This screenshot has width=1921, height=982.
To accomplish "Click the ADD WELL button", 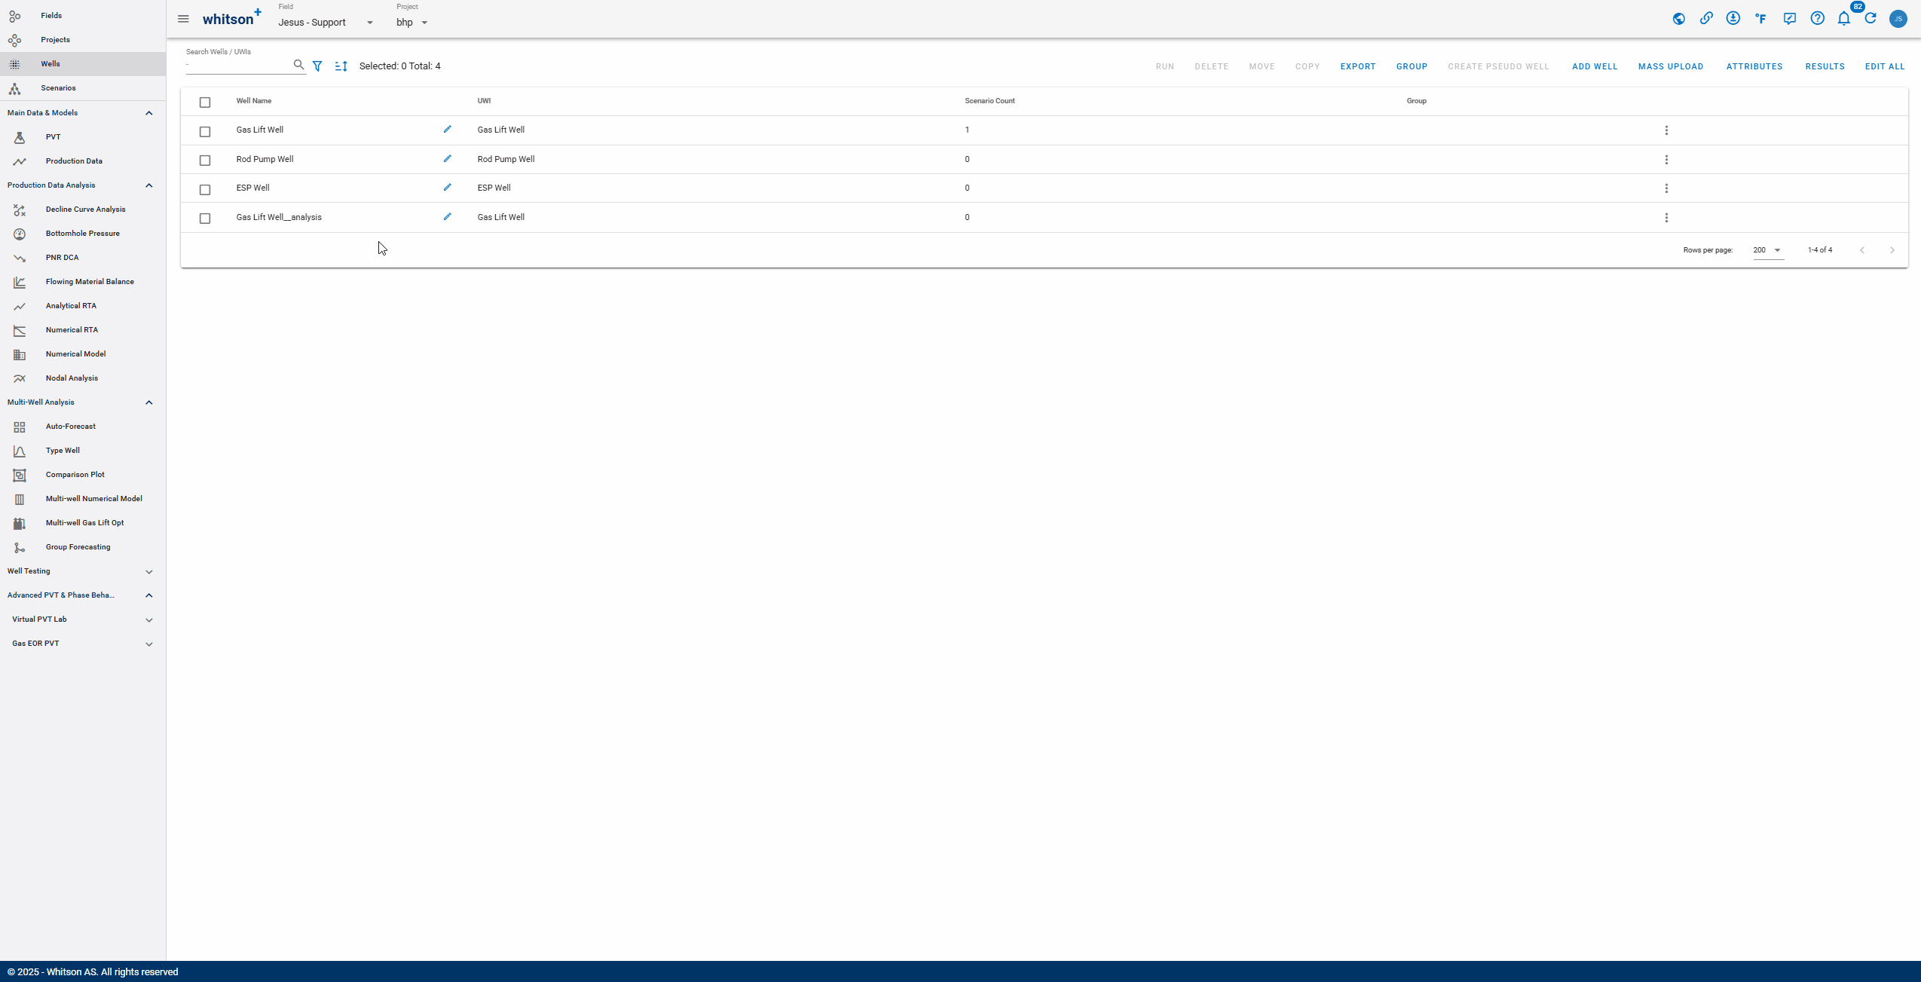I will click(1595, 66).
